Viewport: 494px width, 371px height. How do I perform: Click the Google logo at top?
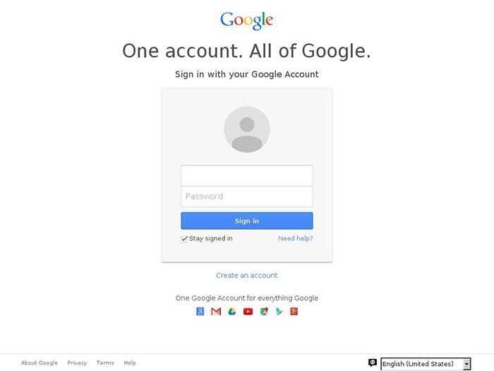(x=247, y=20)
